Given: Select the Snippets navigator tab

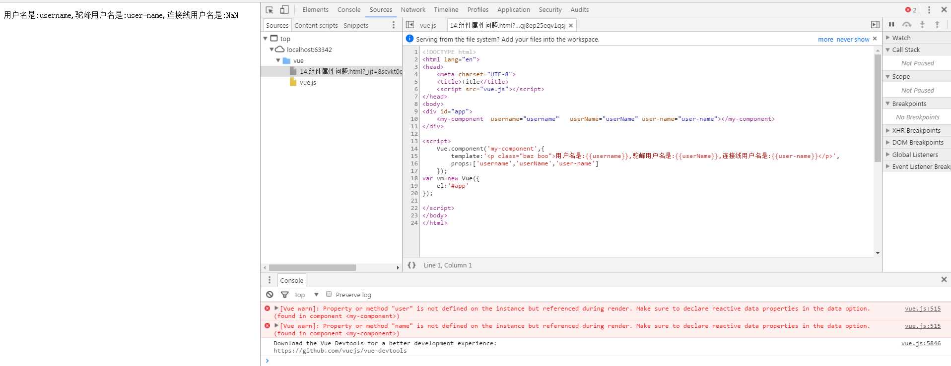Looking at the screenshot, I should (x=356, y=25).
